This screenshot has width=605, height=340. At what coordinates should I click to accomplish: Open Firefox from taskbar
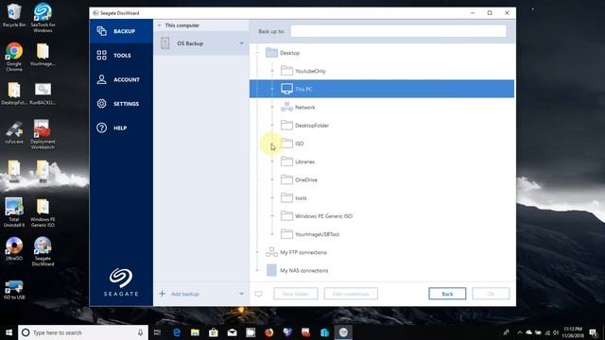pyautogui.click(x=268, y=332)
